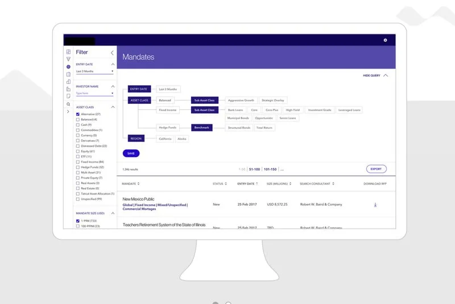The width and height of the screenshot is (455, 304).
Task: Open the Investor Name dropdown field
Action: tap(94, 94)
